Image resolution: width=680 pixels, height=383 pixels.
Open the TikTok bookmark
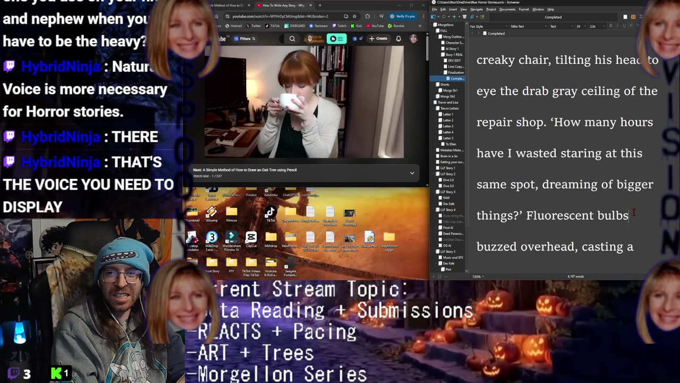tap(272, 26)
